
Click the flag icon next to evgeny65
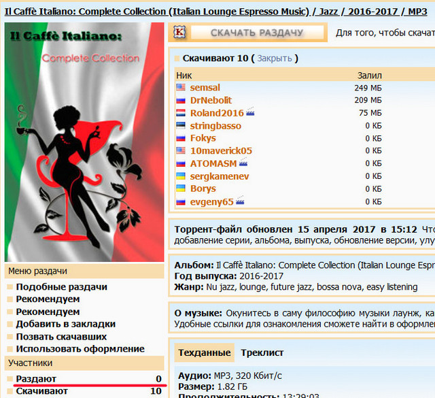[181, 201]
